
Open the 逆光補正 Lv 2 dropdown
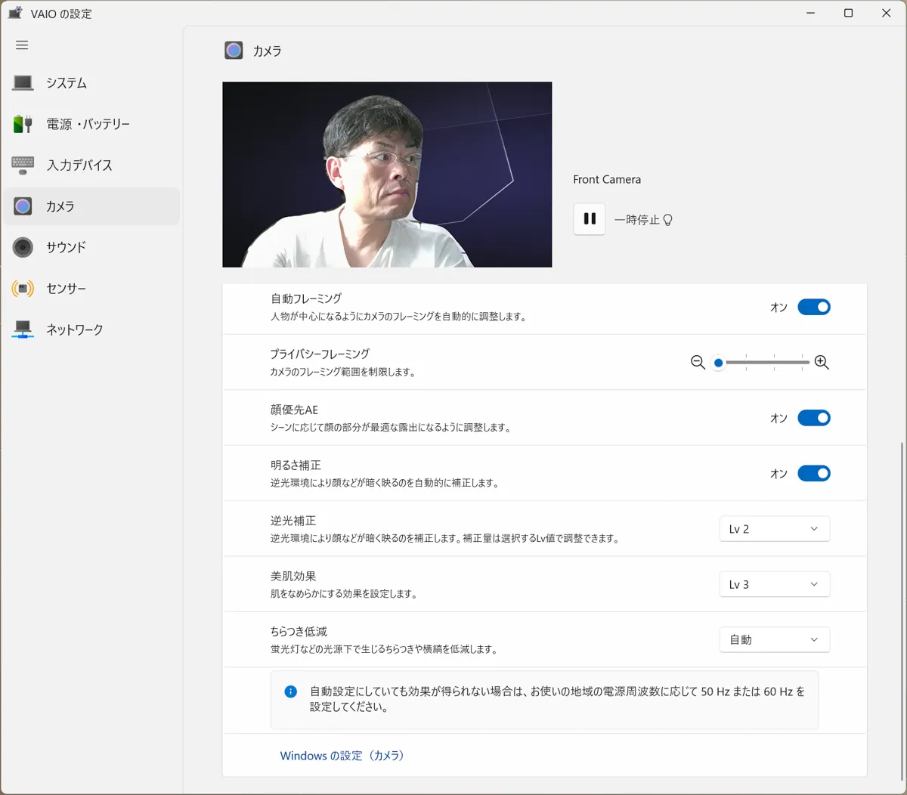pos(775,529)
